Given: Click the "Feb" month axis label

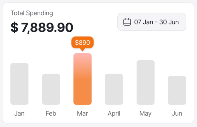Looking at the screenshot, I should [x=51, y=113].
